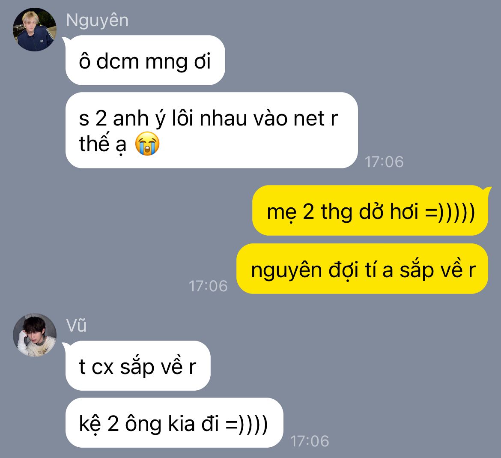Click the '=)))))' text in yellow bubble
Screen dimensions: 501x458
click(x=450, y=212)
